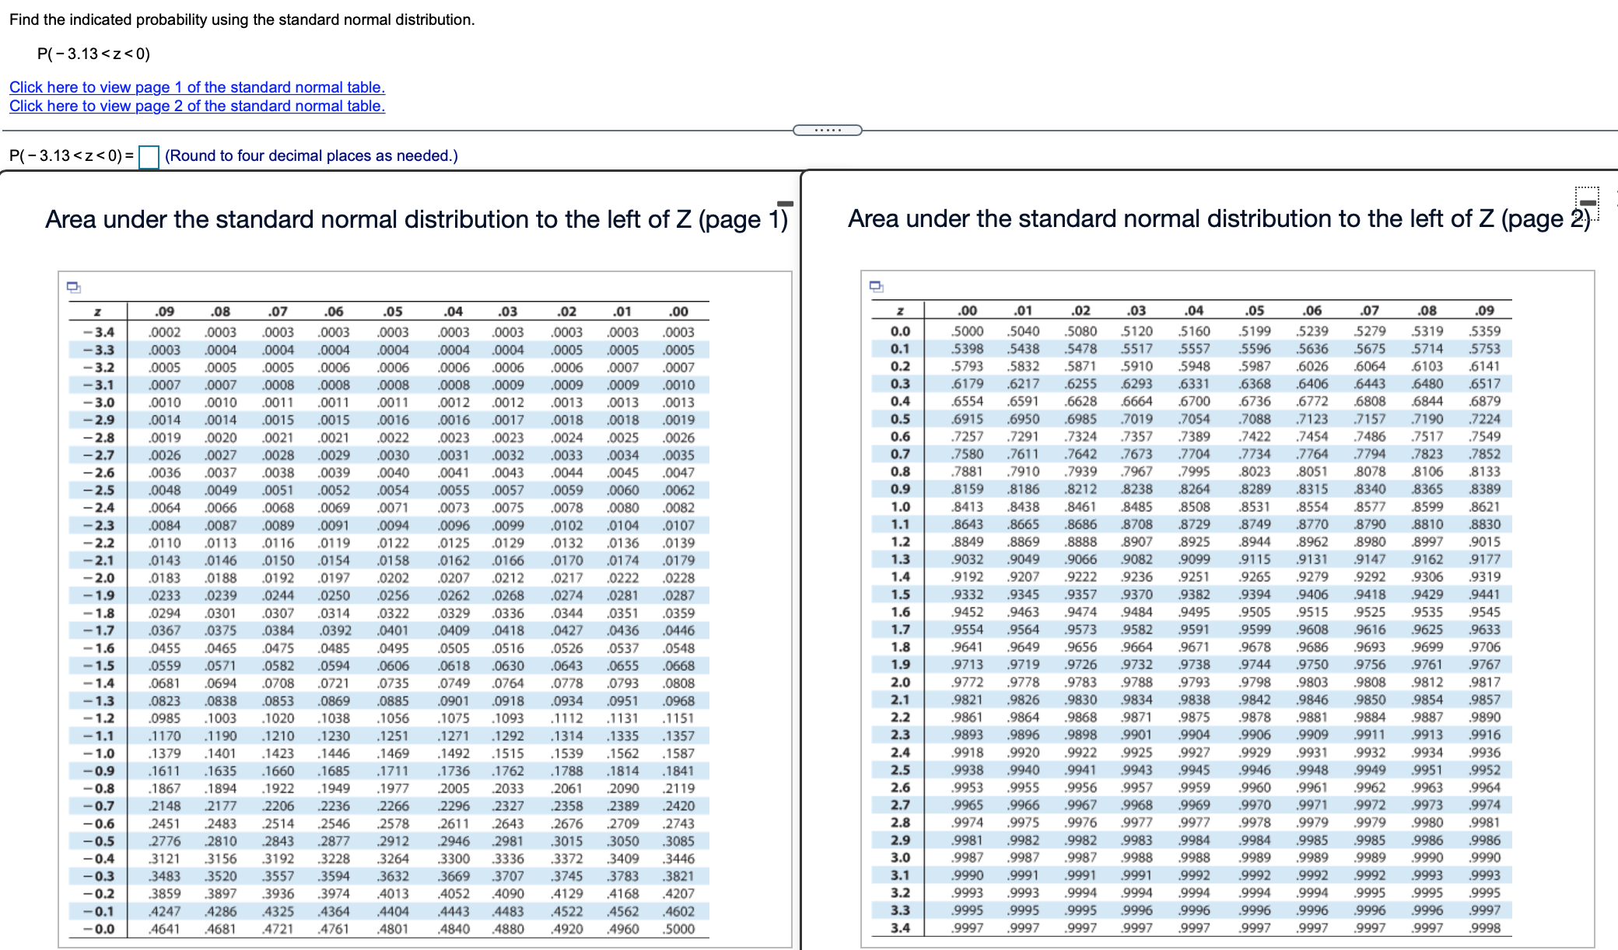Click the z column header on page 1 table
This screenshot has height=950, width=1618.
coord(96,311)
